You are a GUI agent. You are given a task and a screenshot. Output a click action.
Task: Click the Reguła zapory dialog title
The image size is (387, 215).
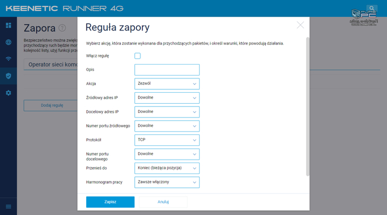[x=117, y=27]
